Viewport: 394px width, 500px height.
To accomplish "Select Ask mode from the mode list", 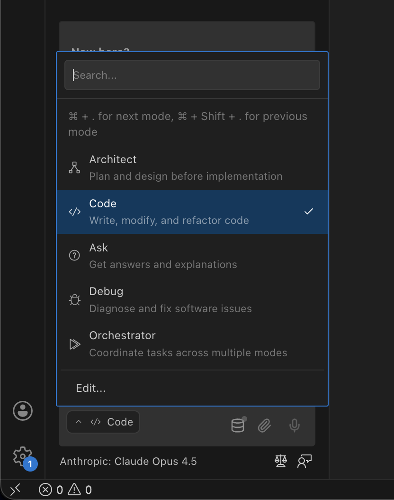I will coord(163,255).
